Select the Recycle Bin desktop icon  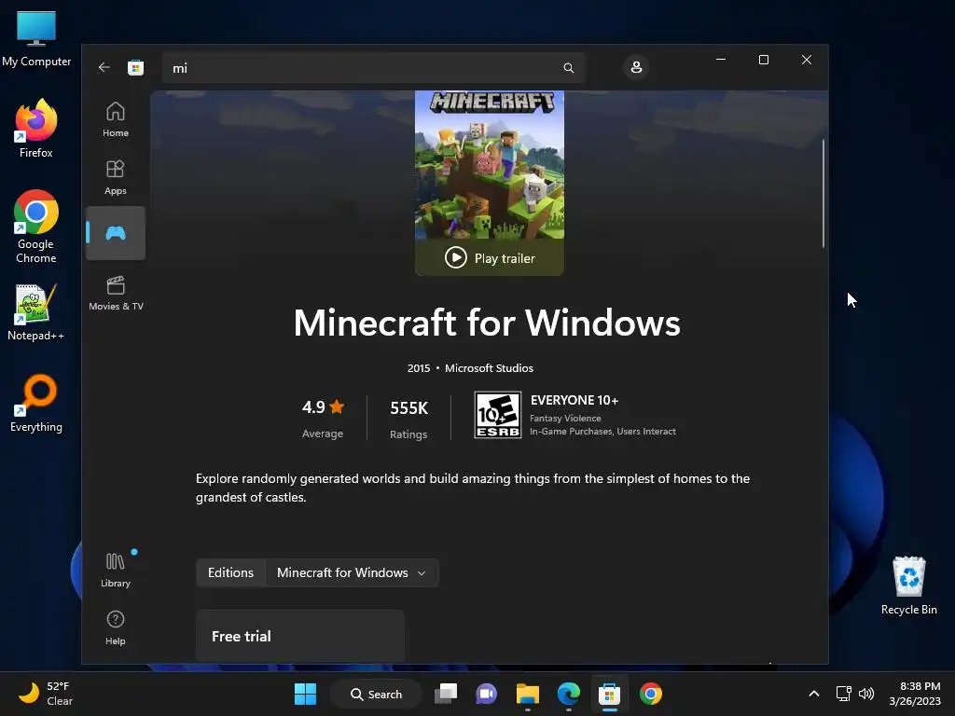point(908,585)
